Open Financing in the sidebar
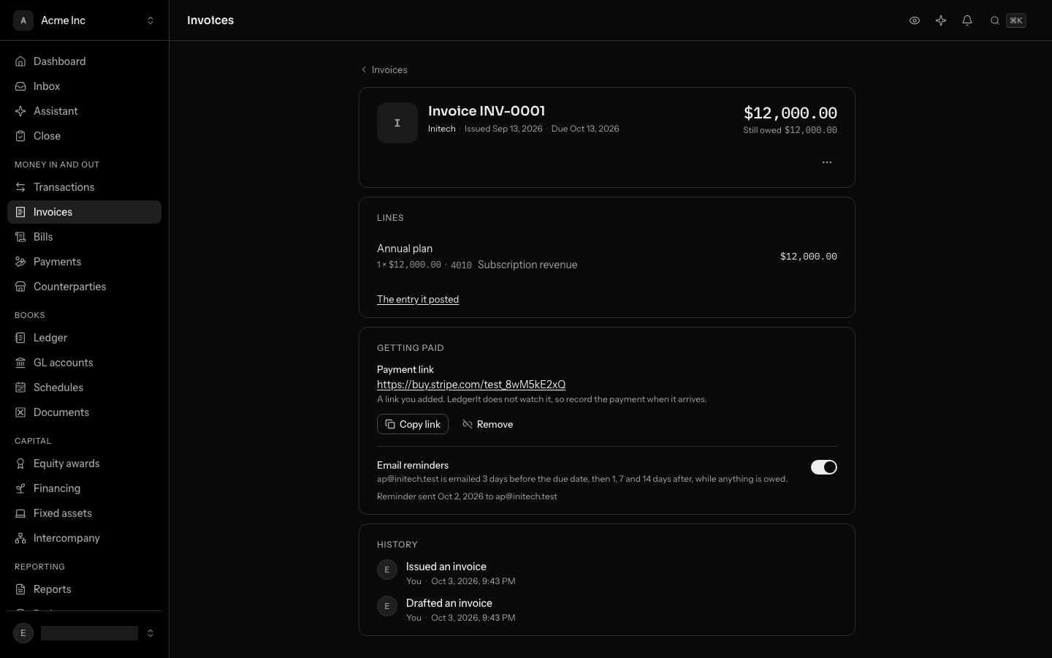This screenshot has width=1052, height=658. 85,488
